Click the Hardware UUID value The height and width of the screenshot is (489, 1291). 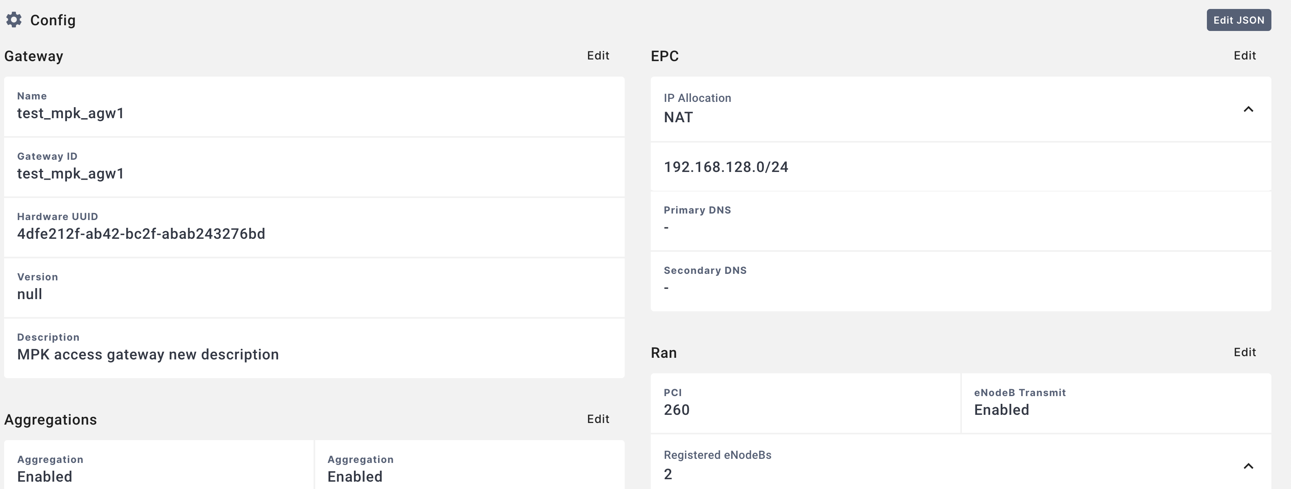tap(141, 234)
